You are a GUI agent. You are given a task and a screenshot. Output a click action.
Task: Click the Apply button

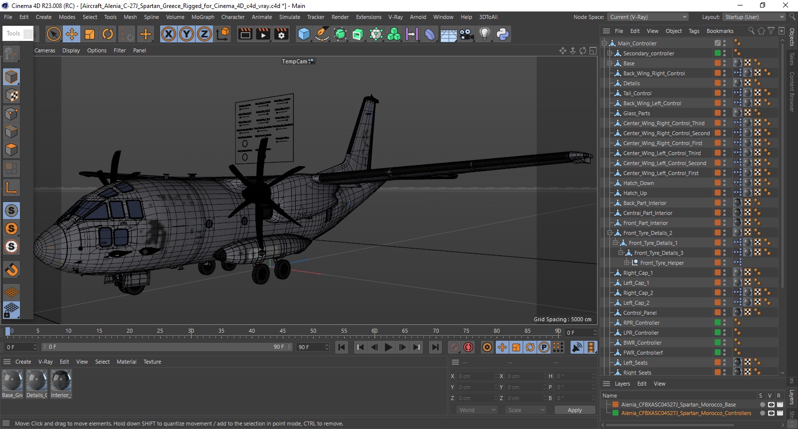[575, 410]
